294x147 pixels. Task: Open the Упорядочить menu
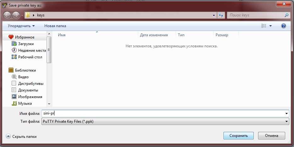[21, 26]
